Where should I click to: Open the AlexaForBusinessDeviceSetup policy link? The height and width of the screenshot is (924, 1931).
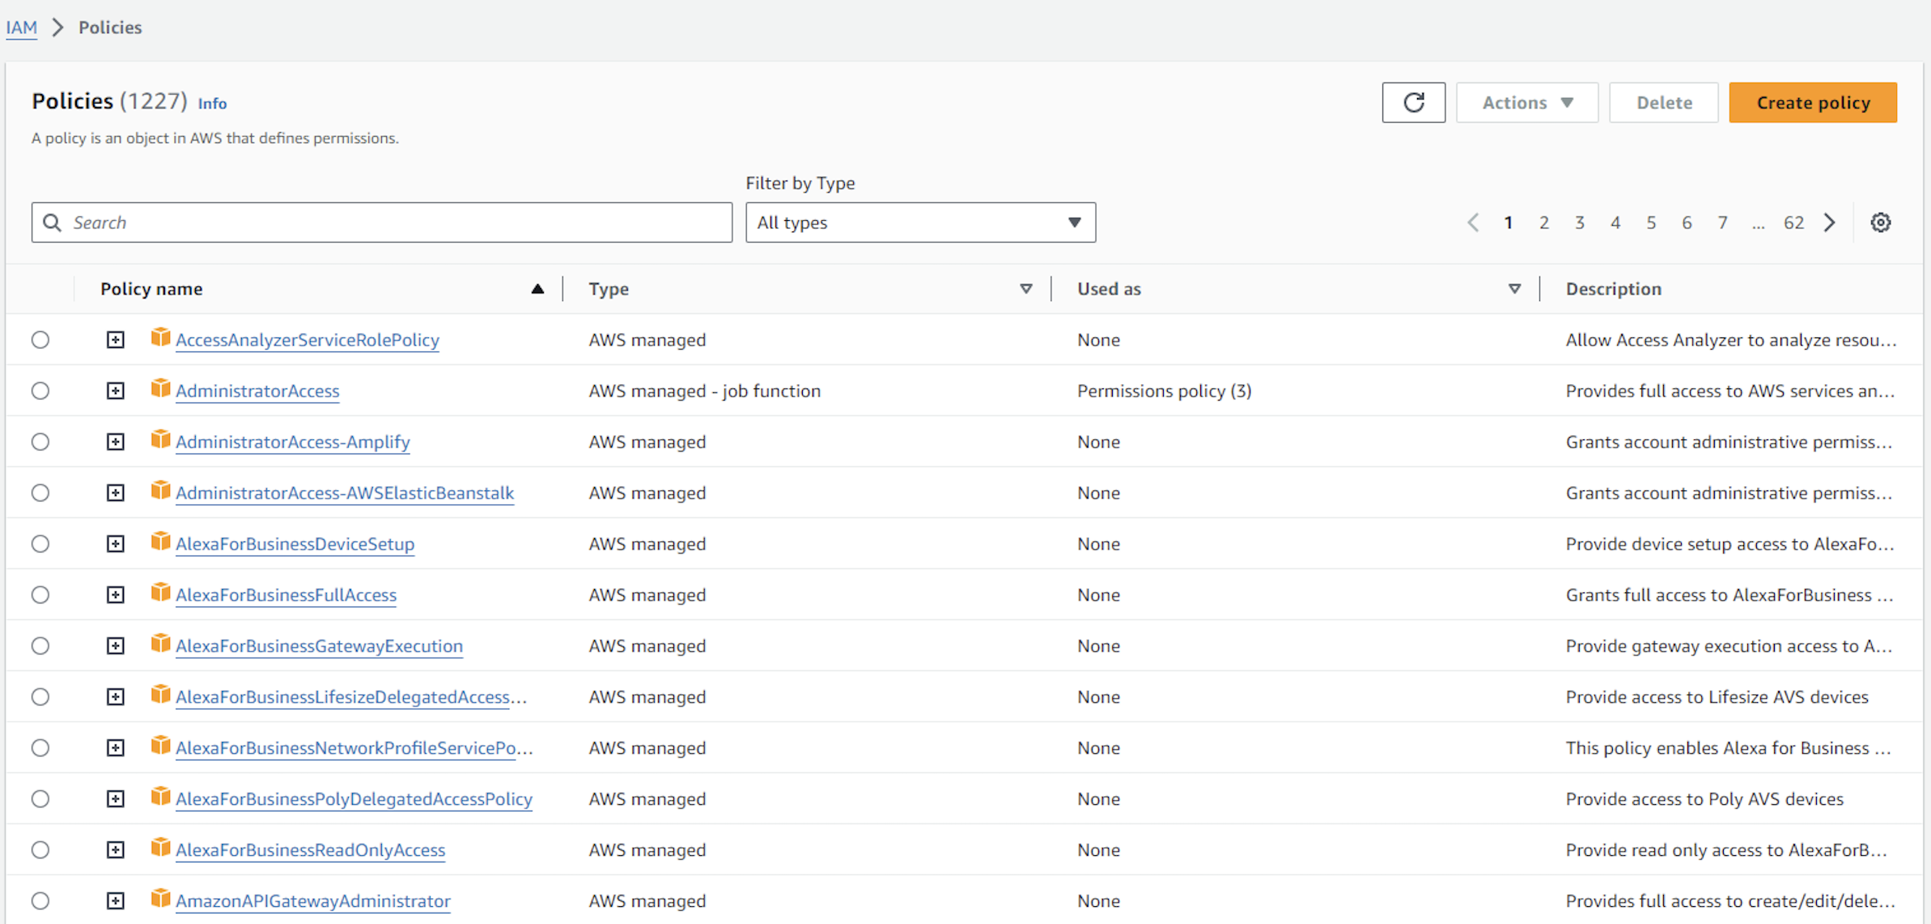[295, 544]
